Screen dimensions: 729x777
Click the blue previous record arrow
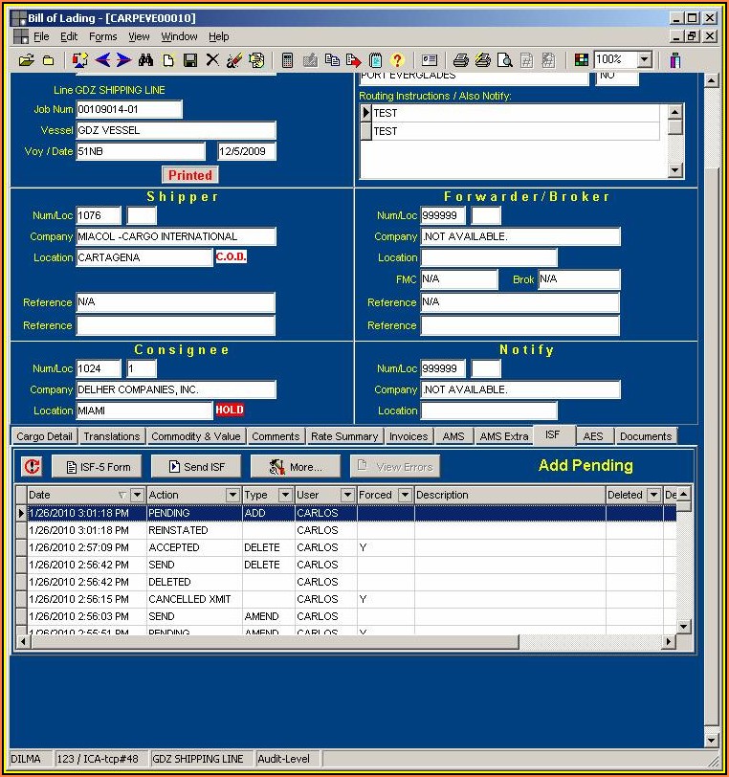coord(103,60)
